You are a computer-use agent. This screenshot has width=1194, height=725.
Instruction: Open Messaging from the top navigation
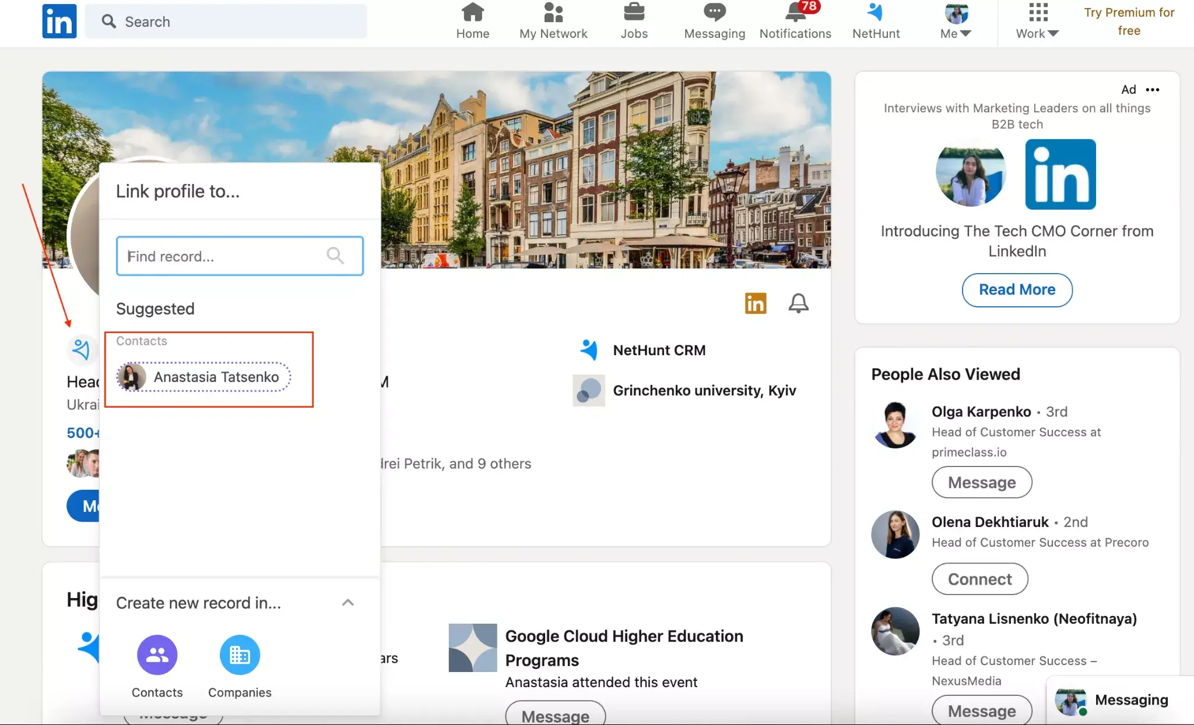point(714,22)
